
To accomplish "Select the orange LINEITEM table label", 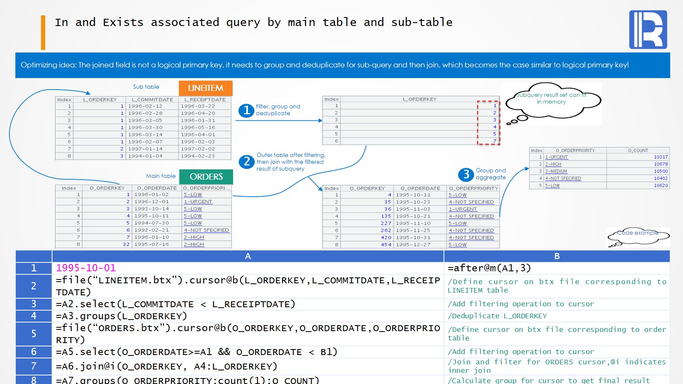I will pos(205,88).
